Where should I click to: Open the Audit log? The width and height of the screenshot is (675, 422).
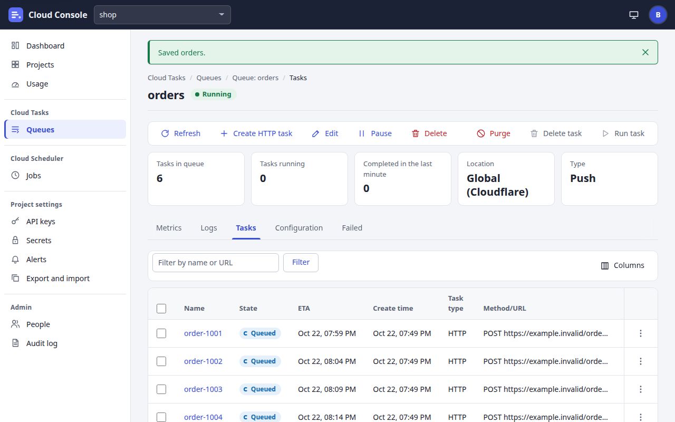pyautogui.click(x=65, y=343)
